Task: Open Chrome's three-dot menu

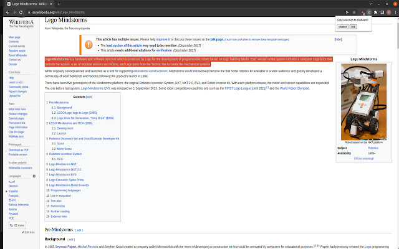Action: click(x=395, y=12)
